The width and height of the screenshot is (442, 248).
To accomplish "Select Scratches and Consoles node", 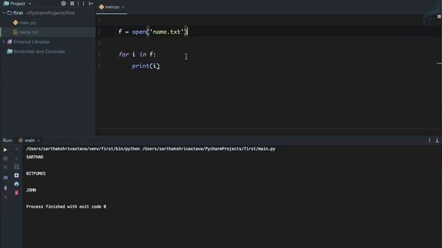I will (x=39, y=52).
